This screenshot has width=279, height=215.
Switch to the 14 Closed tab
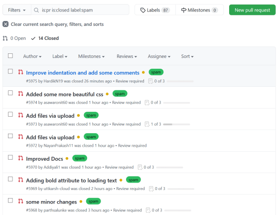pyautogui.click(x=45, y=38)
